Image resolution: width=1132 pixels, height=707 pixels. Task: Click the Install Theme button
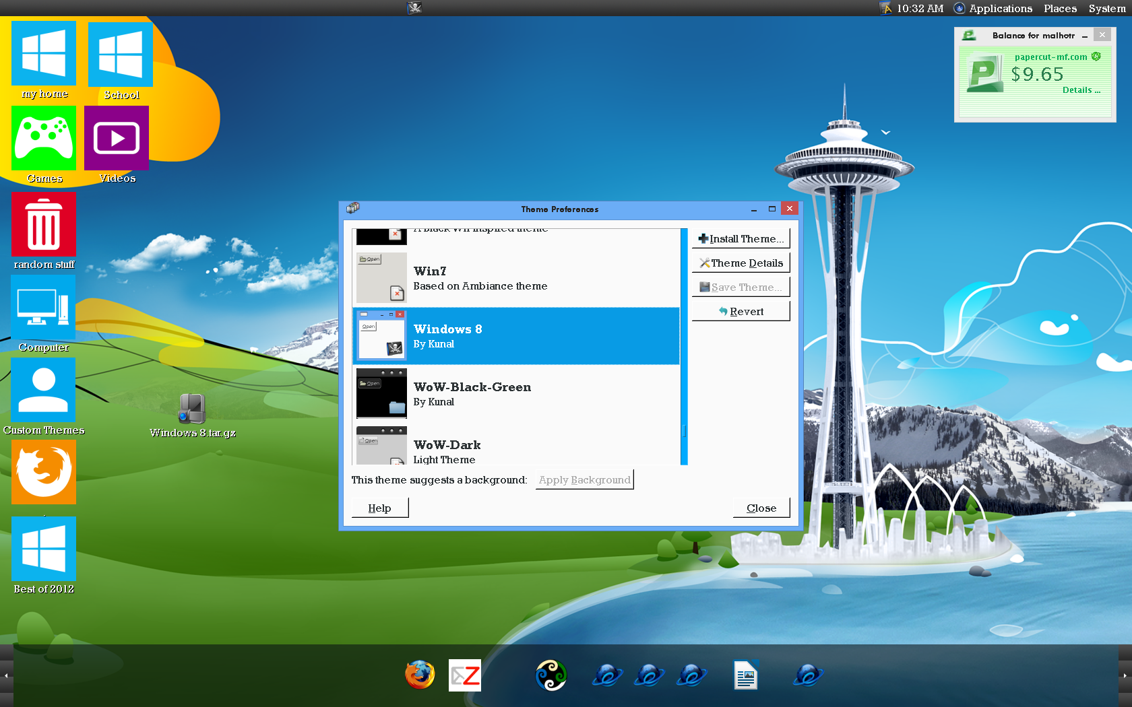pos(741,239)
